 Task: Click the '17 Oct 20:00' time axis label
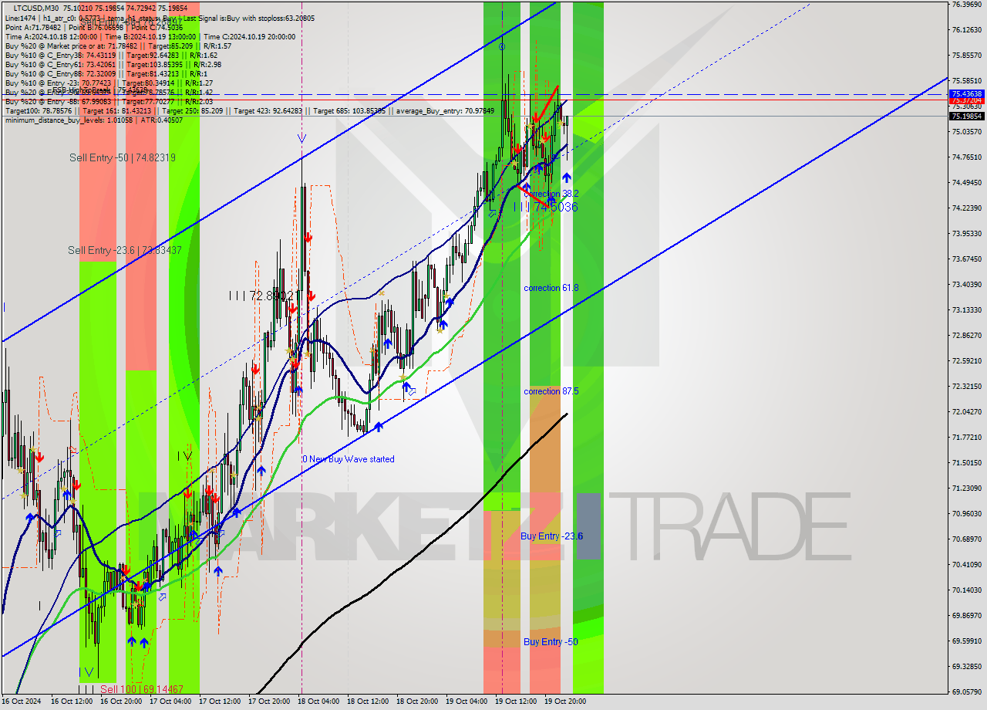tap(268, 702)
